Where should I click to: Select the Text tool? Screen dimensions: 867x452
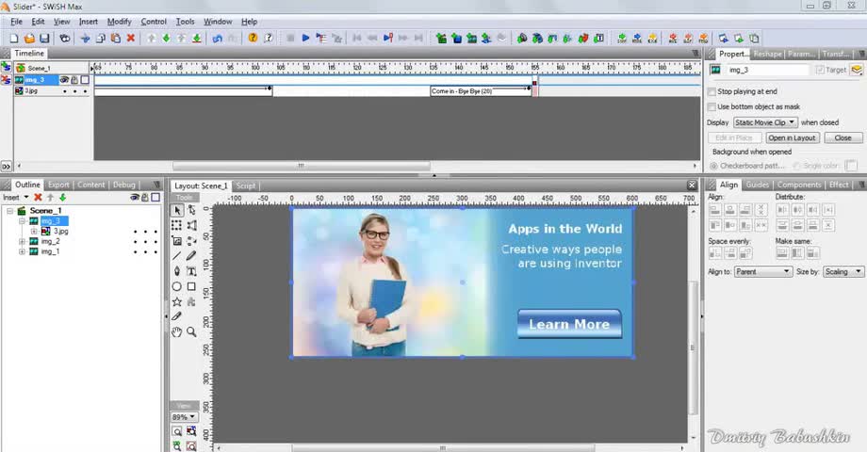click(191, 271)
